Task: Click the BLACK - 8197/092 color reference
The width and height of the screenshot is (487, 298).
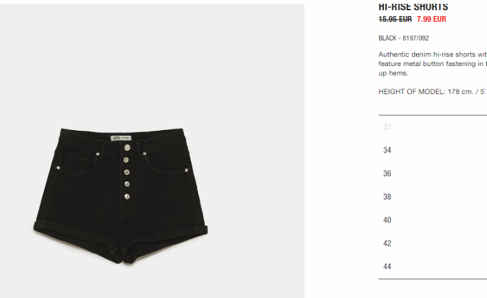Action: click(404, 38)
